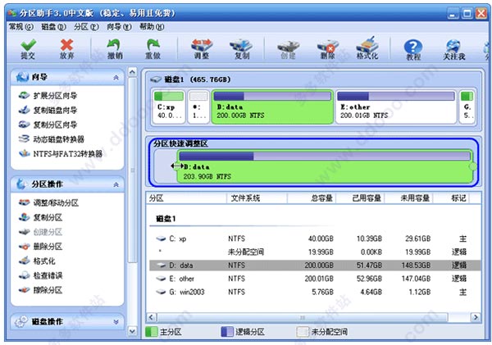Click the 重做 (redo) toolbar icon
Viewport: 492px width, 345px height.
pyautogui.click(x=153, y=45)
